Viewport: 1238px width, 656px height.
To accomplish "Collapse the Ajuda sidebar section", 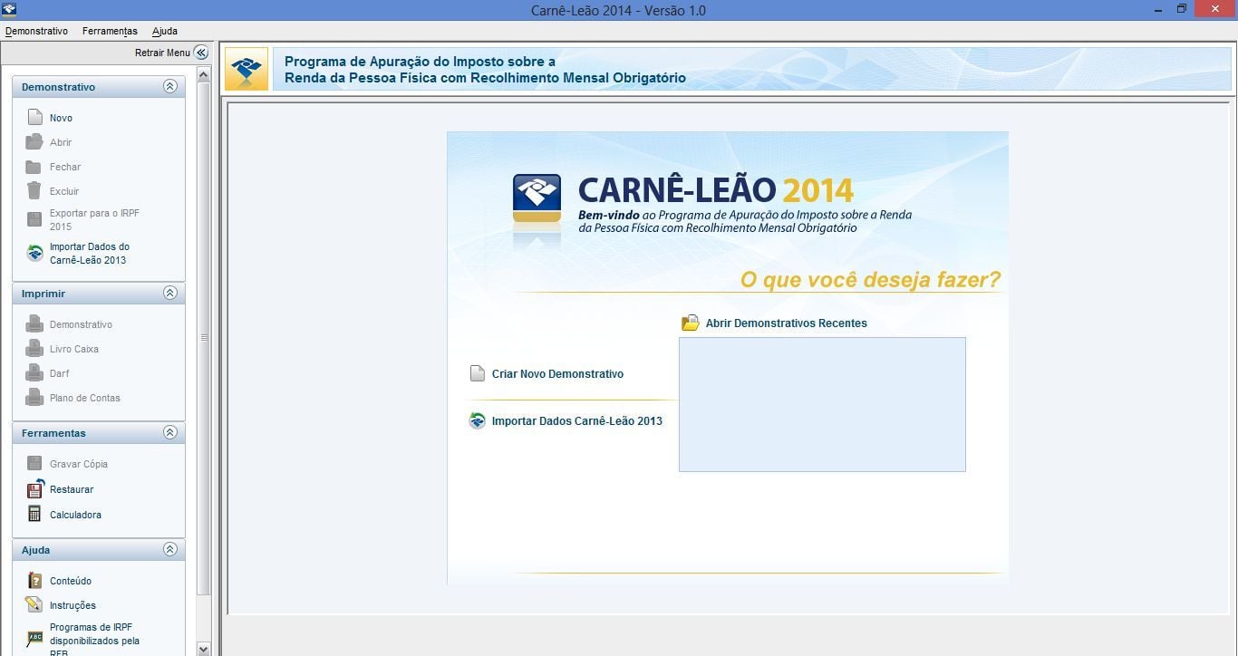I will click(x=169, y=549).
